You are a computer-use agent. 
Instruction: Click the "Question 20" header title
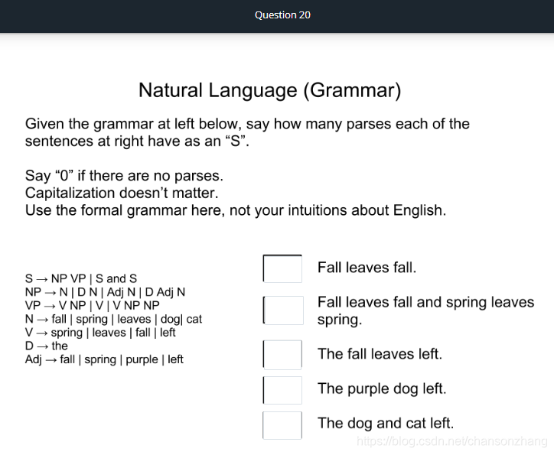point(282,15)
